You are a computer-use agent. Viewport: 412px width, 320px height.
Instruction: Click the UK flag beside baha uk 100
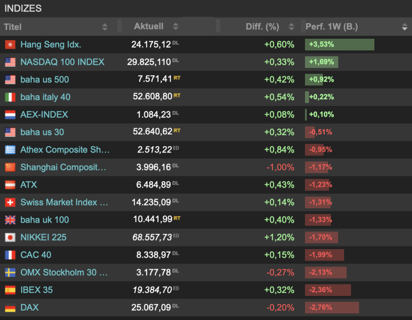pyautogui.click(x=10, y=220)
